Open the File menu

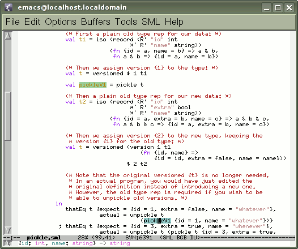click(12, 22)
